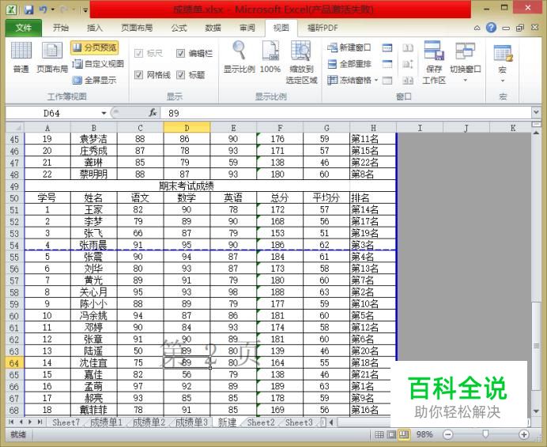
Task: Toggle the Formula Bar (编辑栏) checkbox
Action: (x=180, y=53)
